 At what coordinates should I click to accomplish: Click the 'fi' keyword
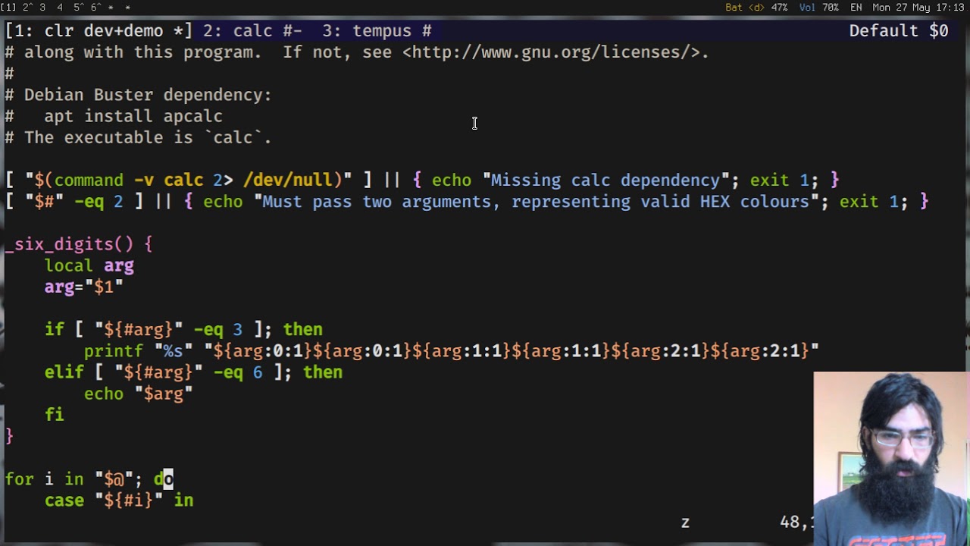click(x=54, y=415)
